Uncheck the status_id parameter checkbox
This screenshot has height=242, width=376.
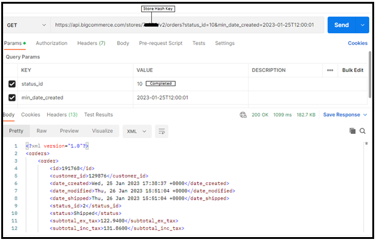click(12, 84)
